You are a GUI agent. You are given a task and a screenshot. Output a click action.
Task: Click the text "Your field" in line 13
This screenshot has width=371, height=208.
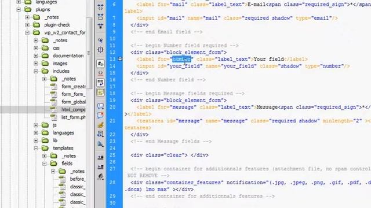(268, 59)
